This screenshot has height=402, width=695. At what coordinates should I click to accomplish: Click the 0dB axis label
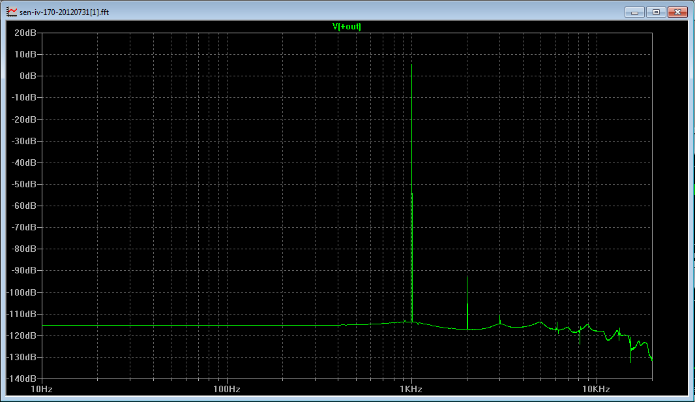[x=27, y=76]
